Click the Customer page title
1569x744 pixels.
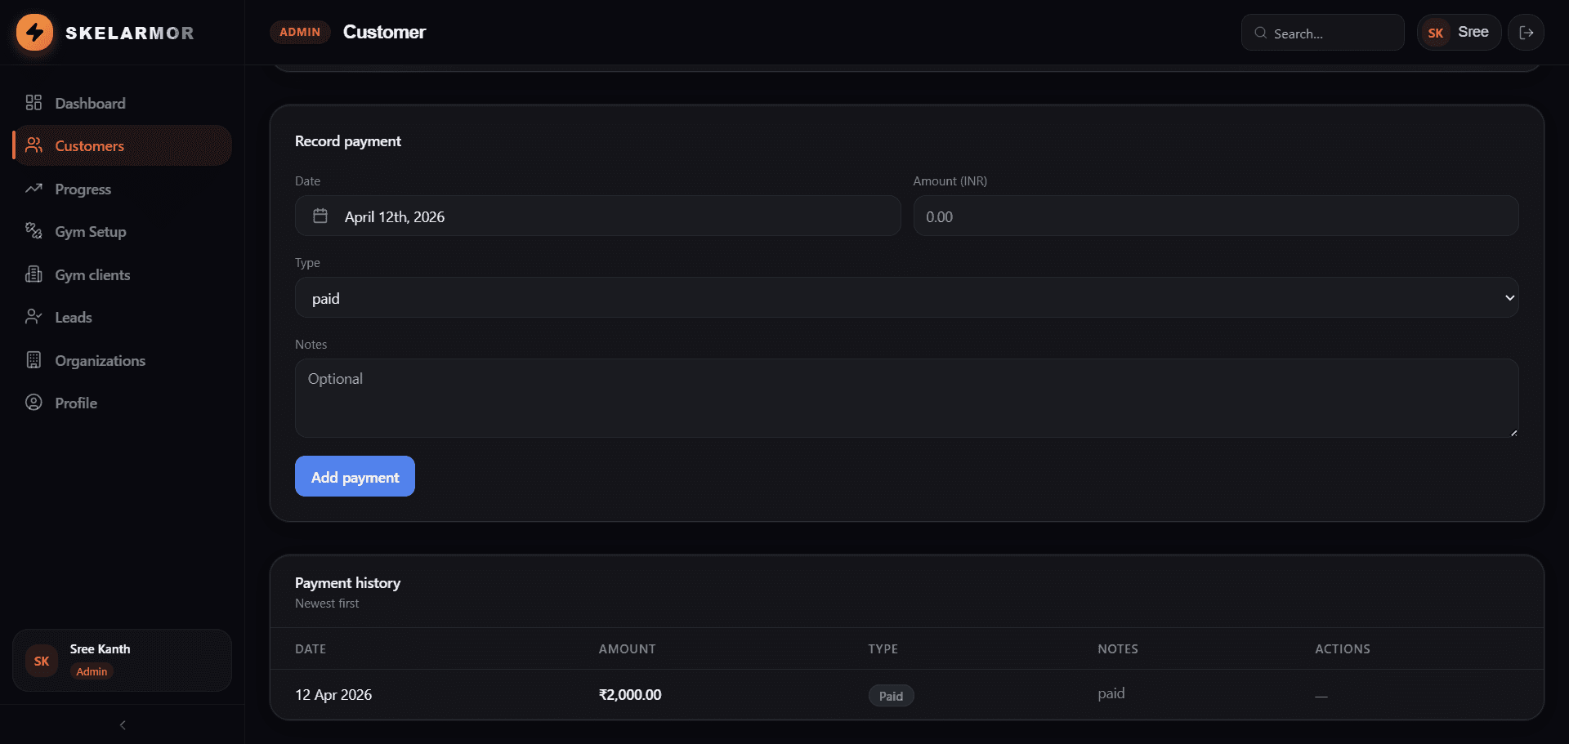[x=384, y=32]
